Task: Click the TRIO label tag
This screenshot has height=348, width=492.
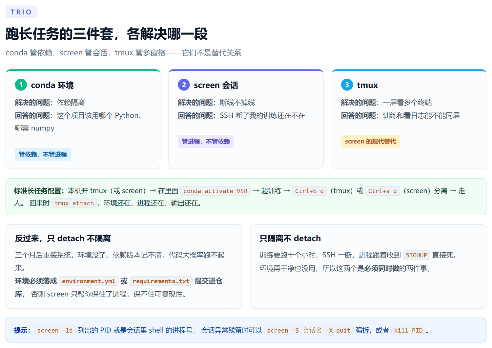Action: pos(21,12)
